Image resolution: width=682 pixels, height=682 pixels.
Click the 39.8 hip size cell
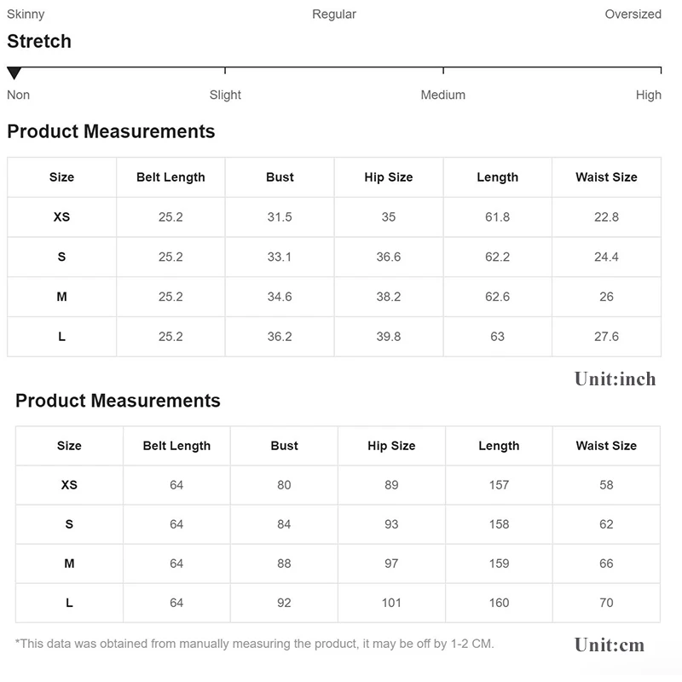(389, 337)
